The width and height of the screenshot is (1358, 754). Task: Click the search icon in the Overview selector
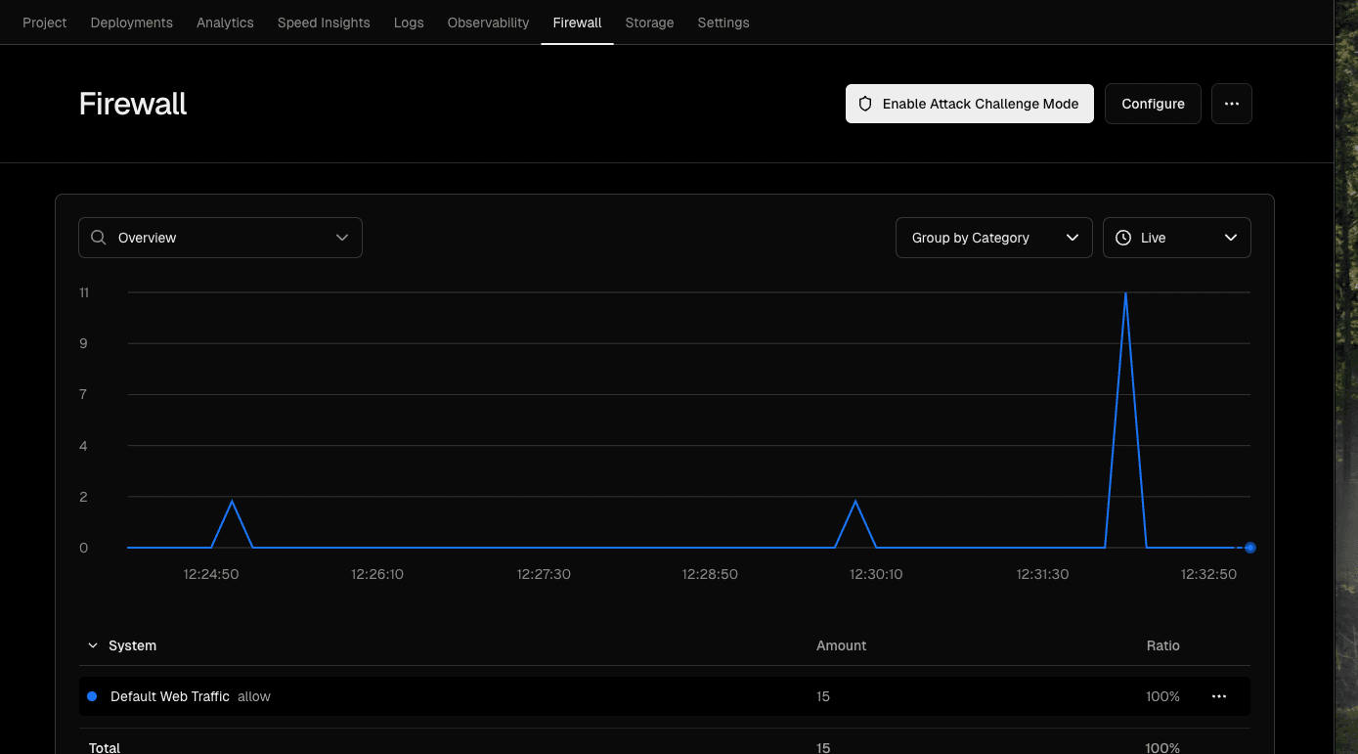(98, 237)
